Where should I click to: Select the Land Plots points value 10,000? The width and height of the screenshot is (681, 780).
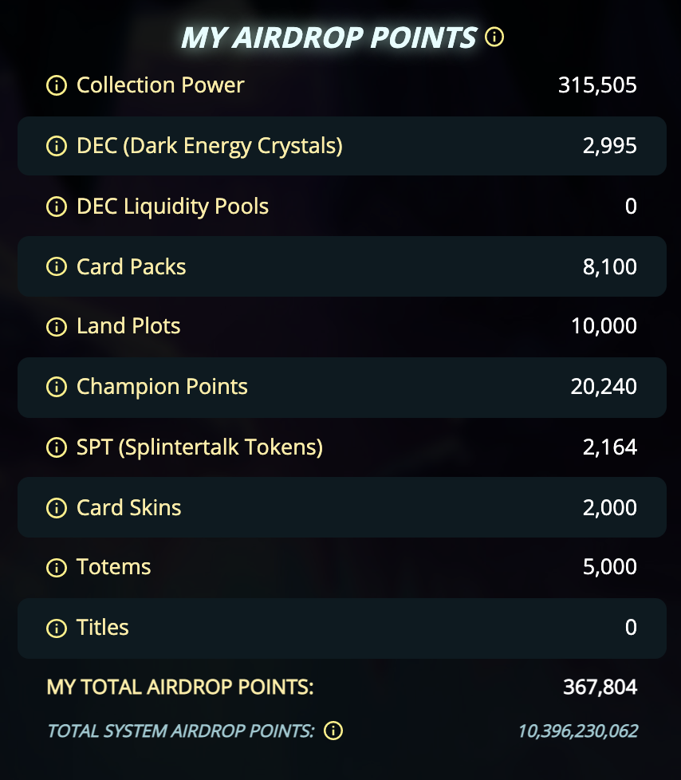(604, 326)
